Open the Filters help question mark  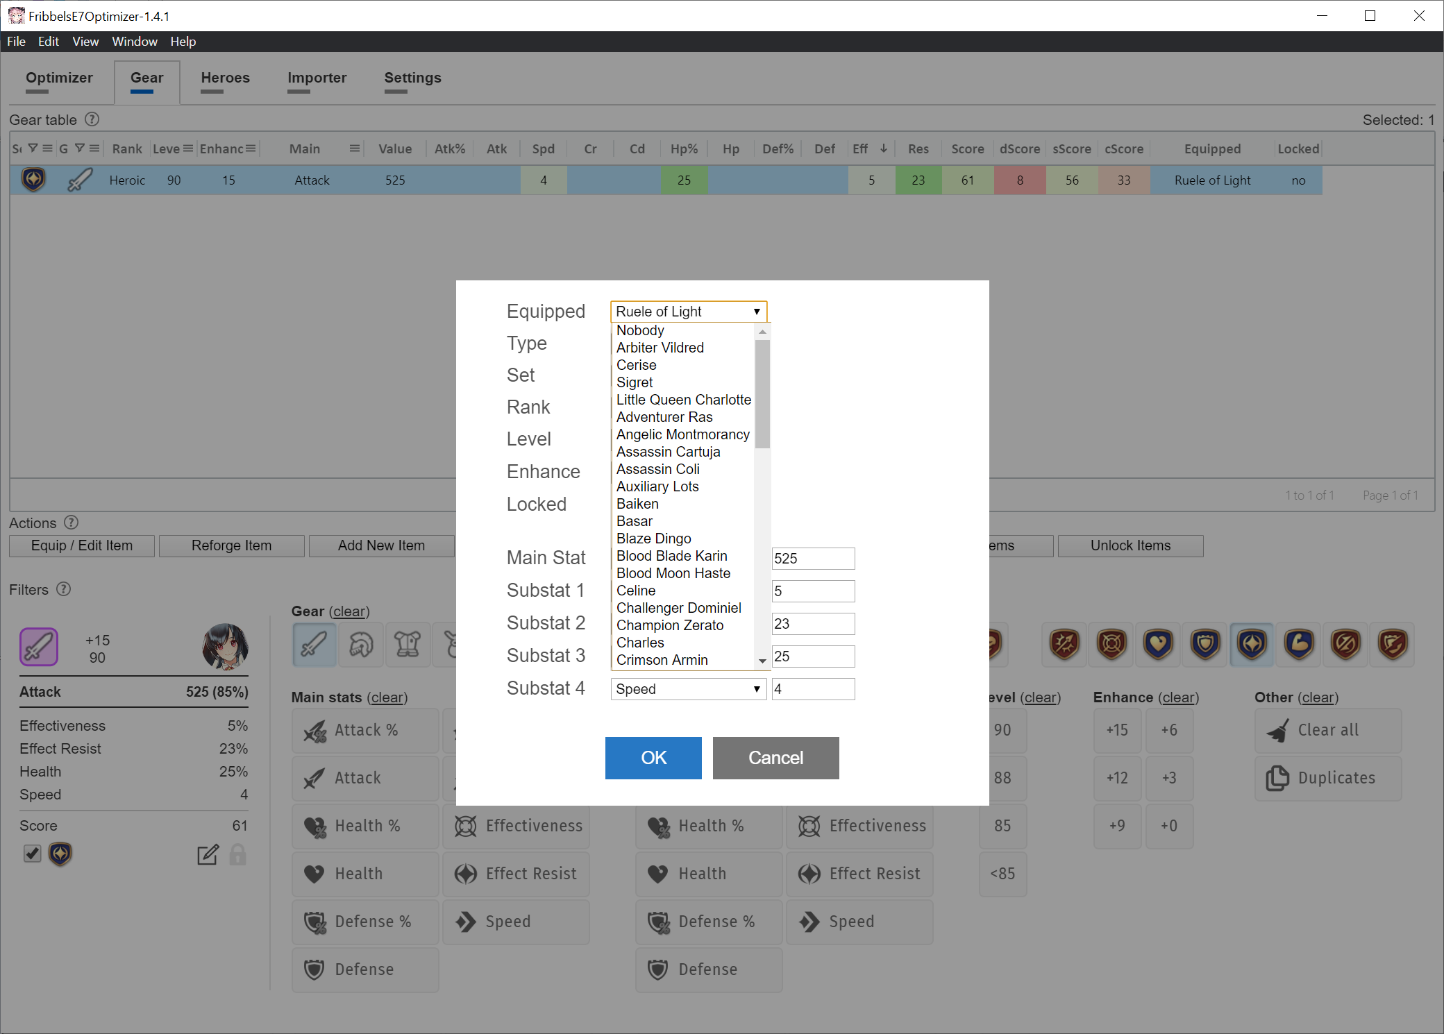click(63, 589)
